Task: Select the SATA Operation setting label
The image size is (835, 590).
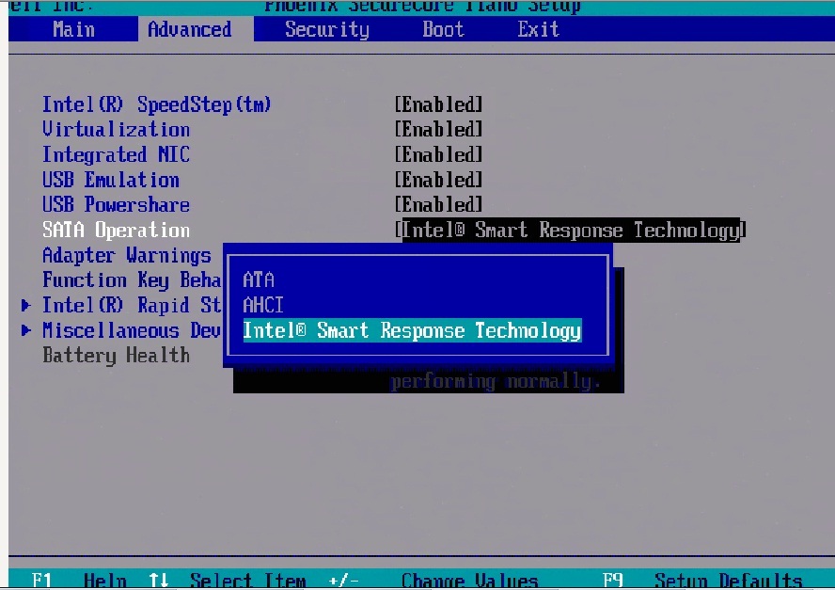Action: point(116,231)
